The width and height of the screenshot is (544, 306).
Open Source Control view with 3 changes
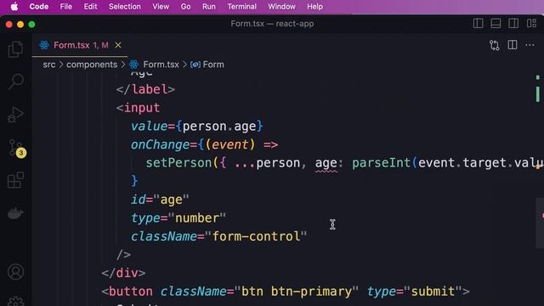click(x=16, y=148)
